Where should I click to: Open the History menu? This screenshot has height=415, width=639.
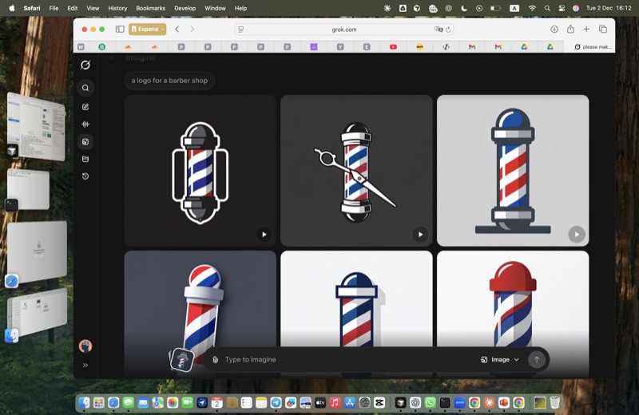coord(117,8)
